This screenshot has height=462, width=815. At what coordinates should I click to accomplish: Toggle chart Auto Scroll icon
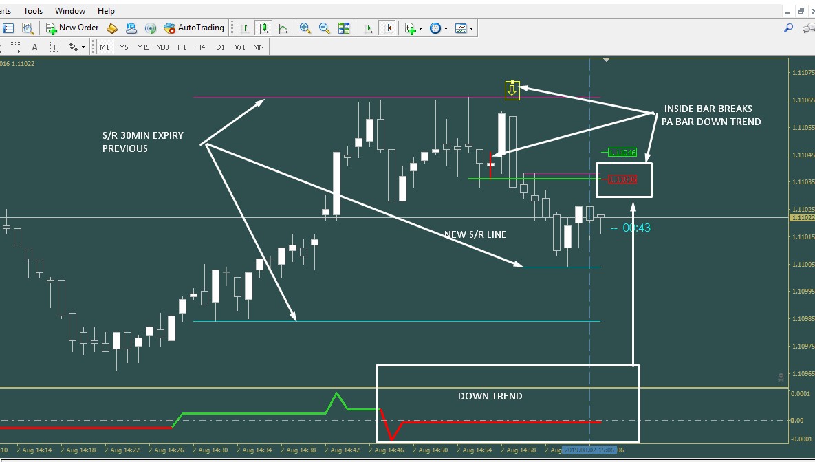367,28
